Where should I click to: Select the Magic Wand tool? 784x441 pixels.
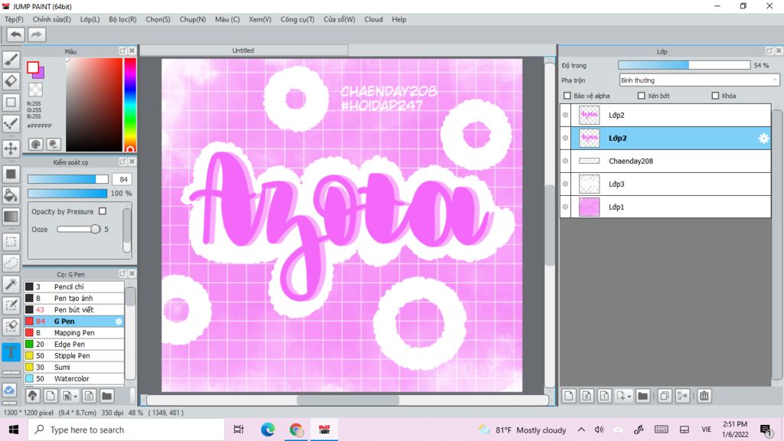point(11,284)
